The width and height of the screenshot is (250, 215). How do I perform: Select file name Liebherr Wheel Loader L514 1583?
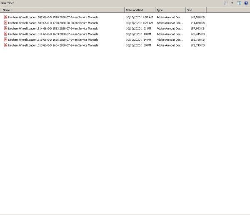pos(53,28)
